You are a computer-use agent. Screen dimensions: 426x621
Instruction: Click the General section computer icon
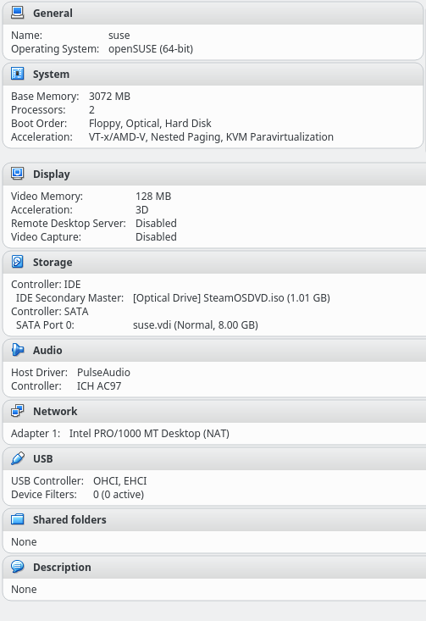[18, 13]
